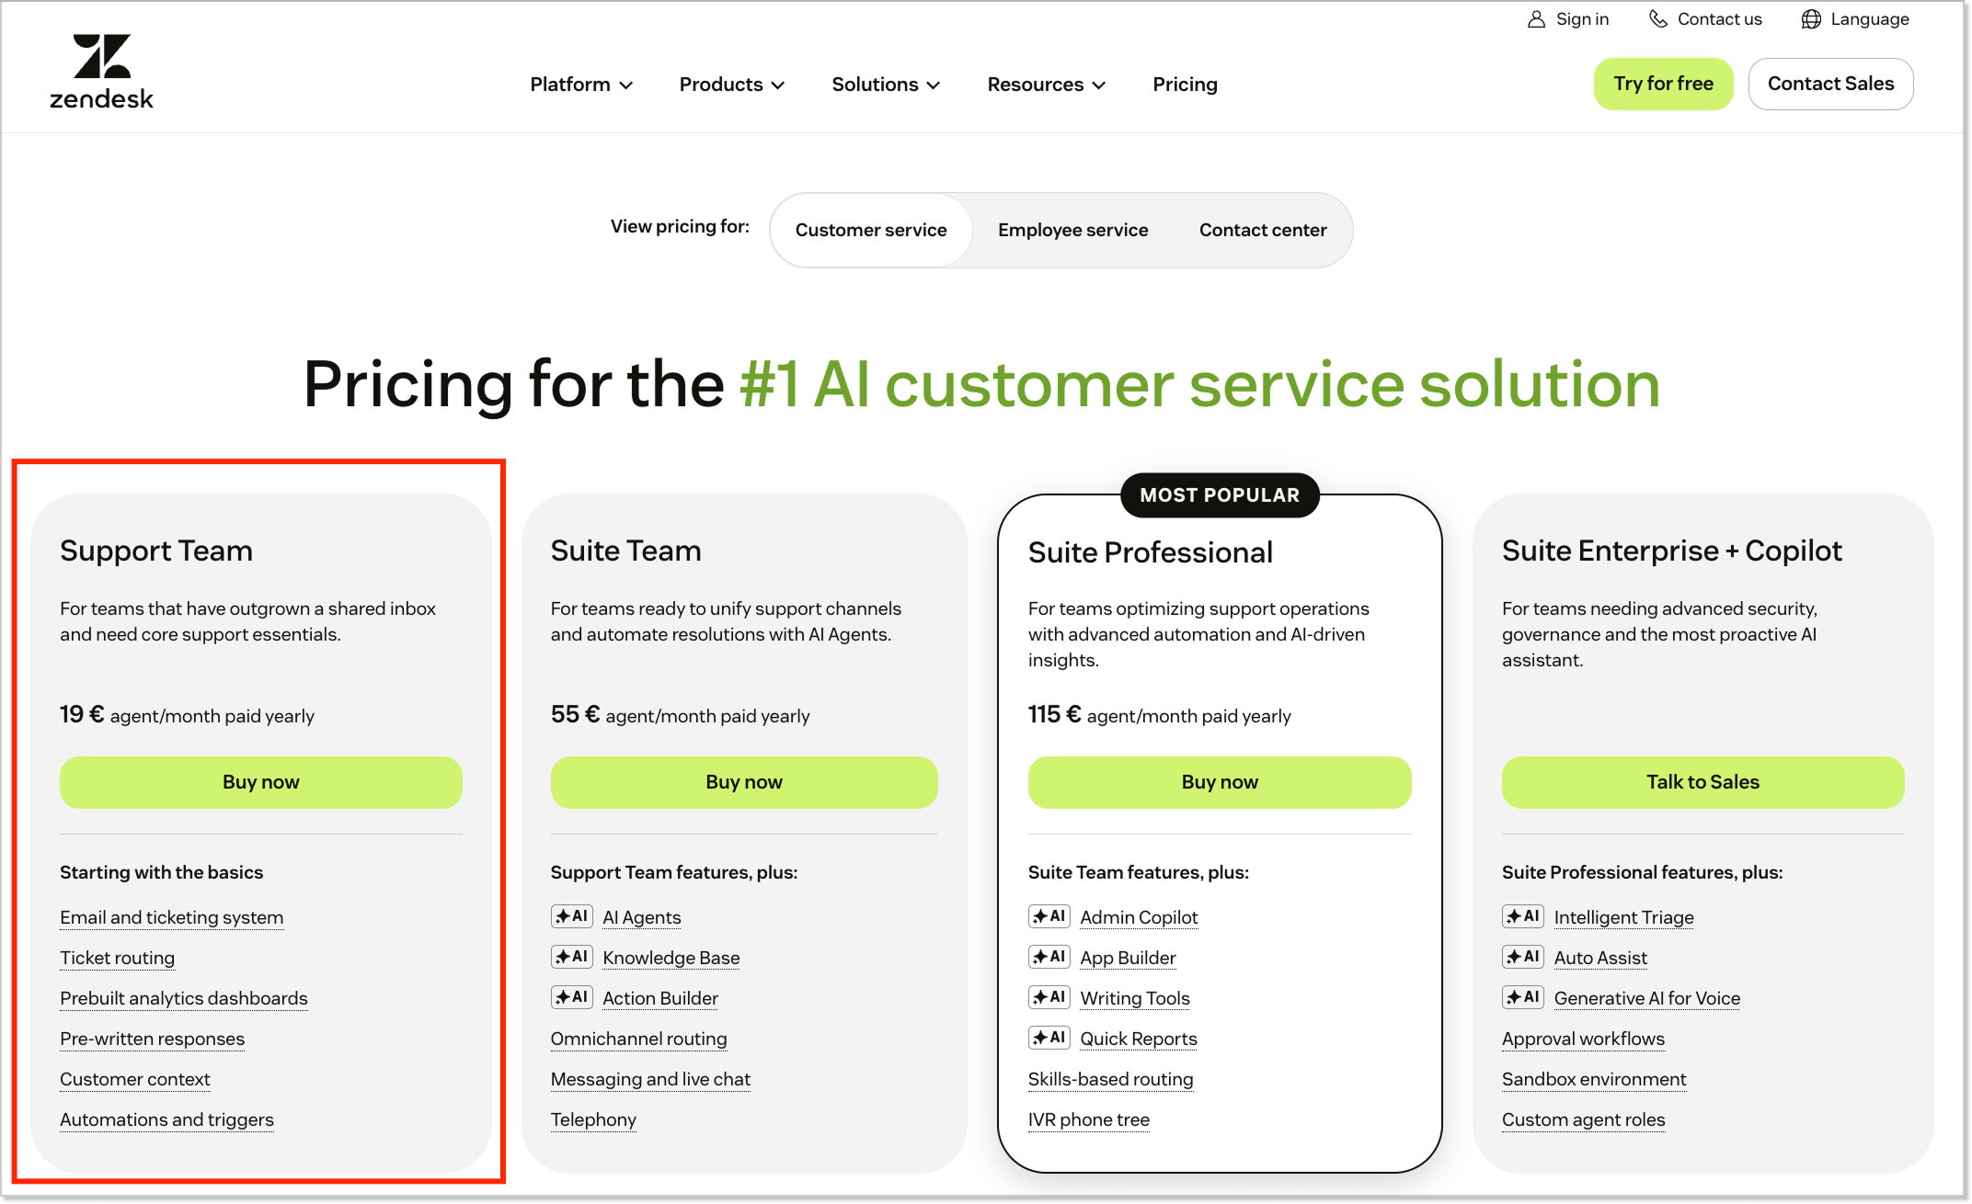Click the MOST POPULAR badge
This screenshot has height=1204, width=1972.
1220,495
